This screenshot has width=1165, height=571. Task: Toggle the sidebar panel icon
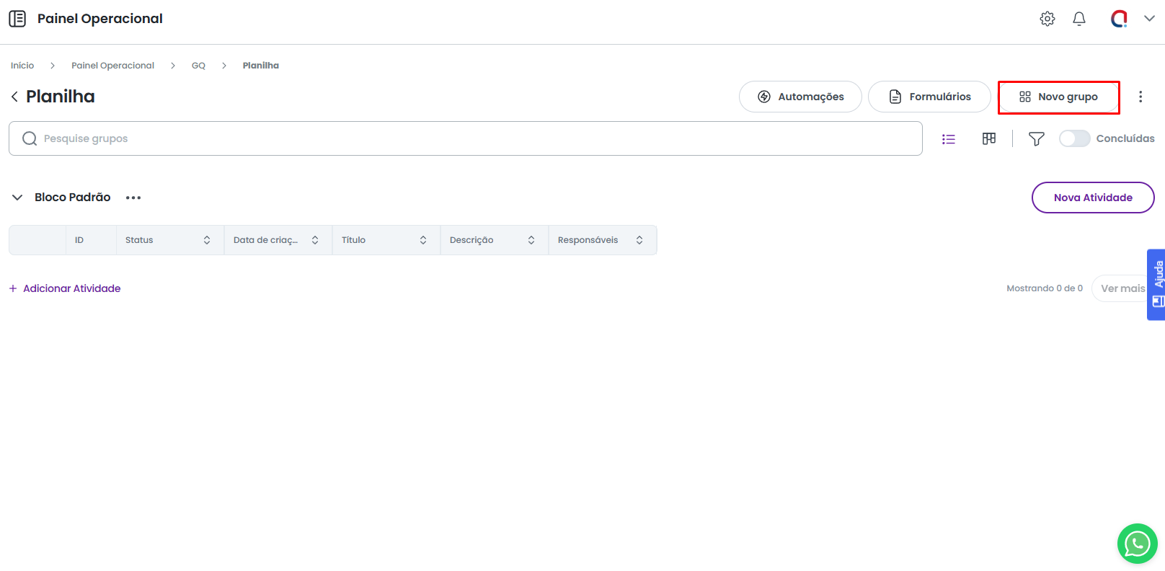17,19
